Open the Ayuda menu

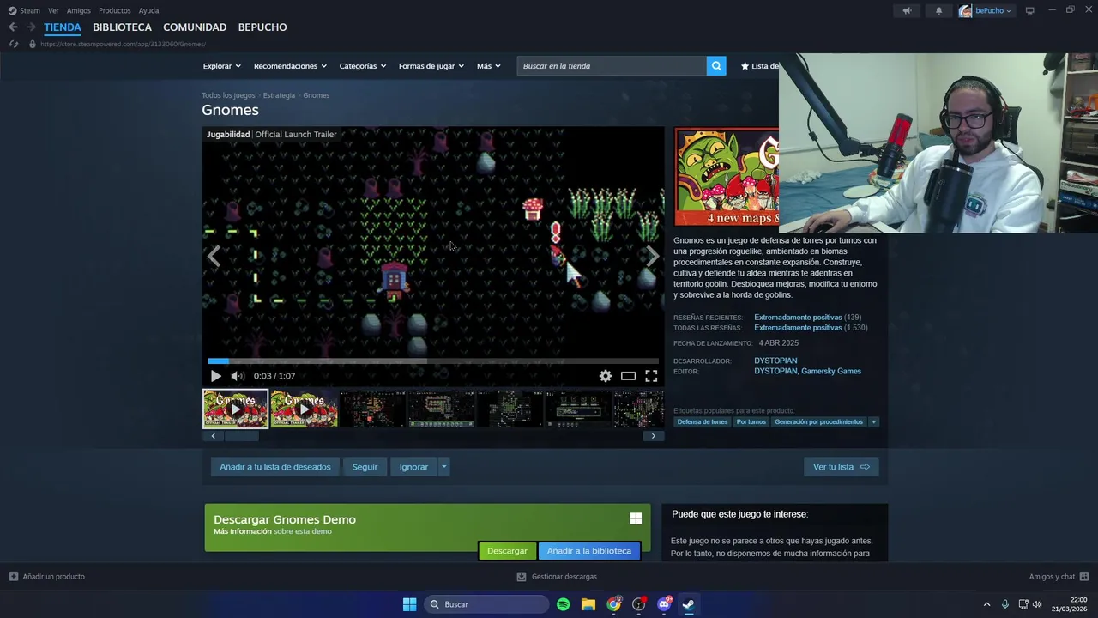tap(148, 10)
